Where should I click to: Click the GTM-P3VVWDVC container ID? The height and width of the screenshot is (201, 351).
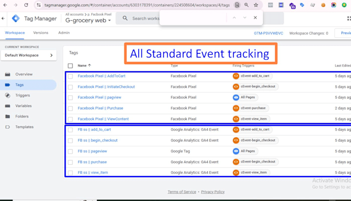268,33
